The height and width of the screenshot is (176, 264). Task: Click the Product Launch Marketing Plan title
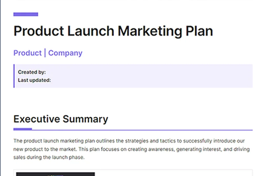pos(113,31)
